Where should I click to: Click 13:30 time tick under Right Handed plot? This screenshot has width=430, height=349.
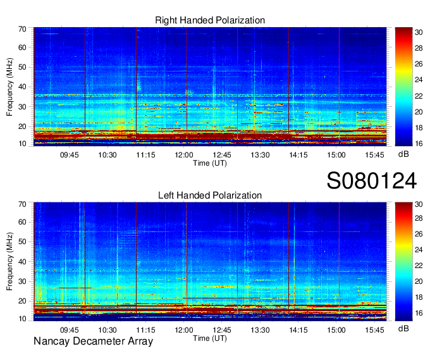[261, 155]
